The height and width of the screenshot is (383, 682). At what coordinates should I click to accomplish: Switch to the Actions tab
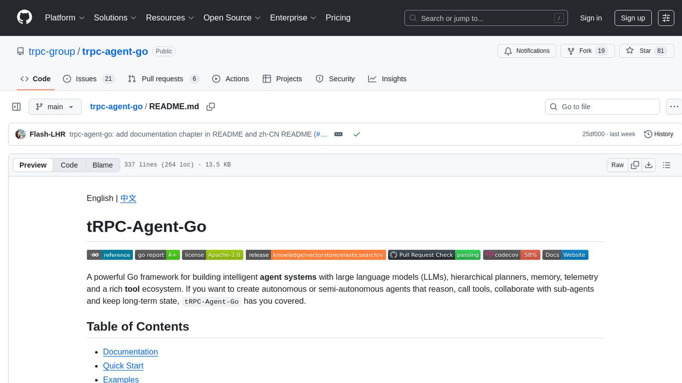(231, 79)
